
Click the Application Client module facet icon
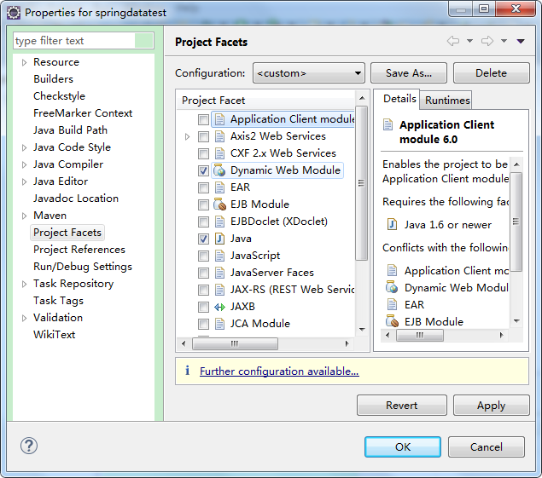[219, 119]
